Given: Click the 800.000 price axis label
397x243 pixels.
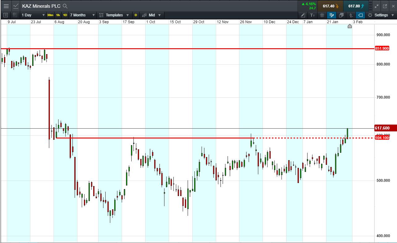Looking at the screenshot, I should (x=383, y=64).
